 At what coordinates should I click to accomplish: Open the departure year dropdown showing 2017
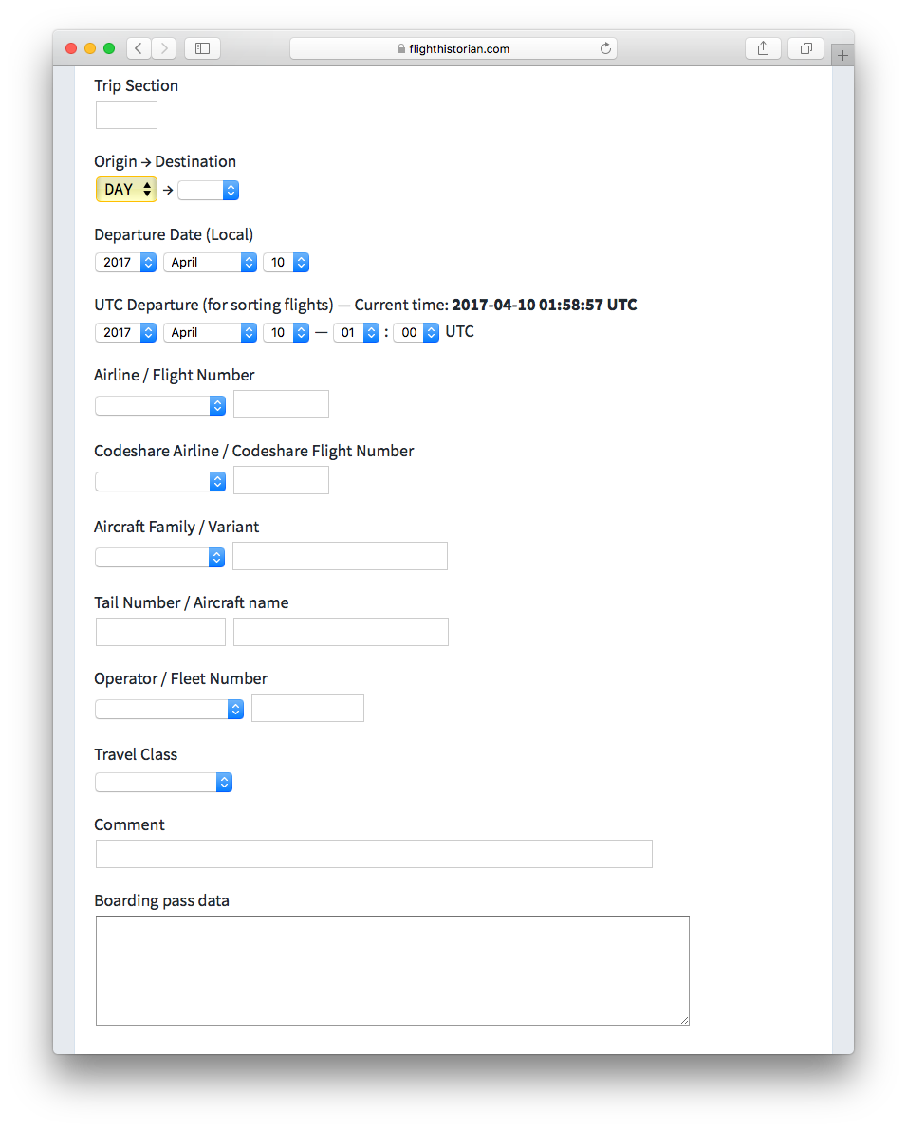tap(125, 262)
